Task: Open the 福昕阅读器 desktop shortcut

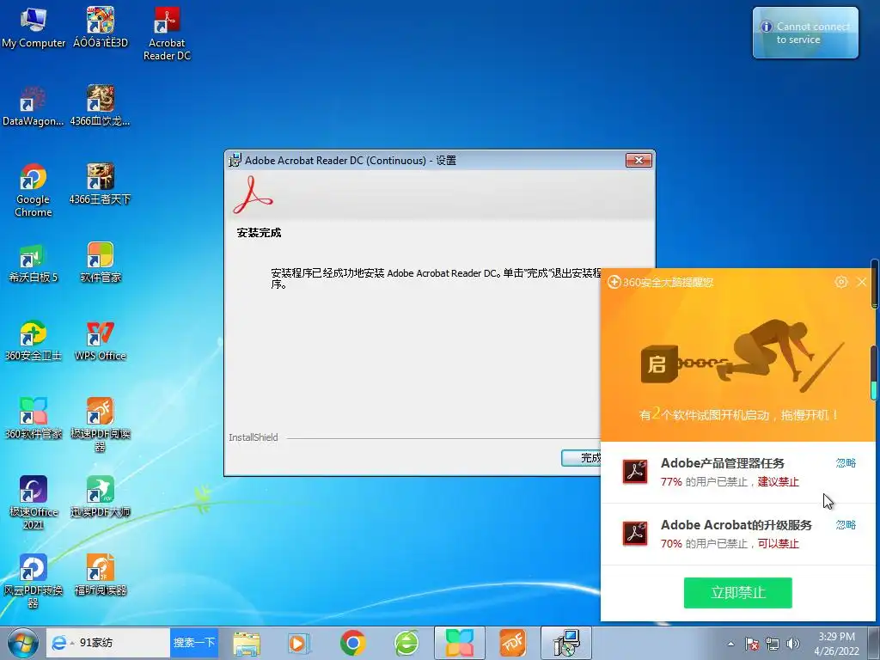Action: click(x=100, y=575)
